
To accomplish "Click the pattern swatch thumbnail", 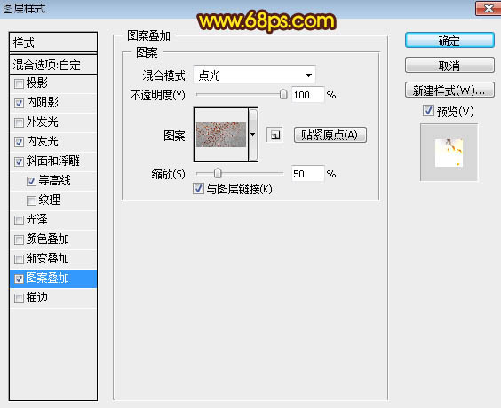I will click(x=221, y=135).
